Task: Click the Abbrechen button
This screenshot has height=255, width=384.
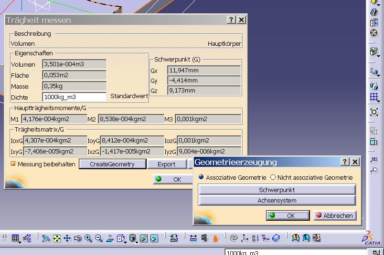Action: 335,215
